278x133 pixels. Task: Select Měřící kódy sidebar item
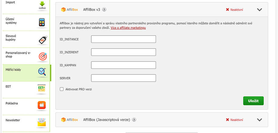(x=27, y=73)
